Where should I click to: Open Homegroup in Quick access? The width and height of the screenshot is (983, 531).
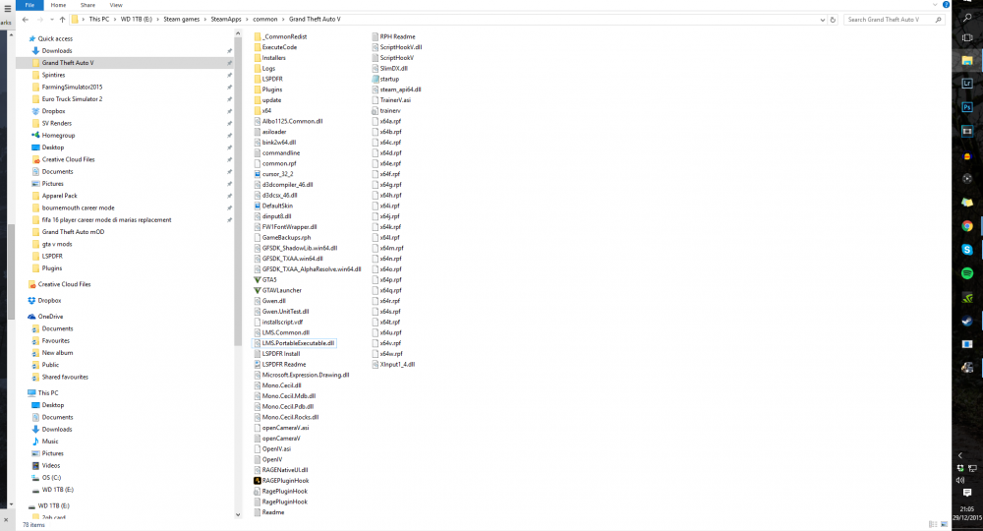tap(58, 136)
